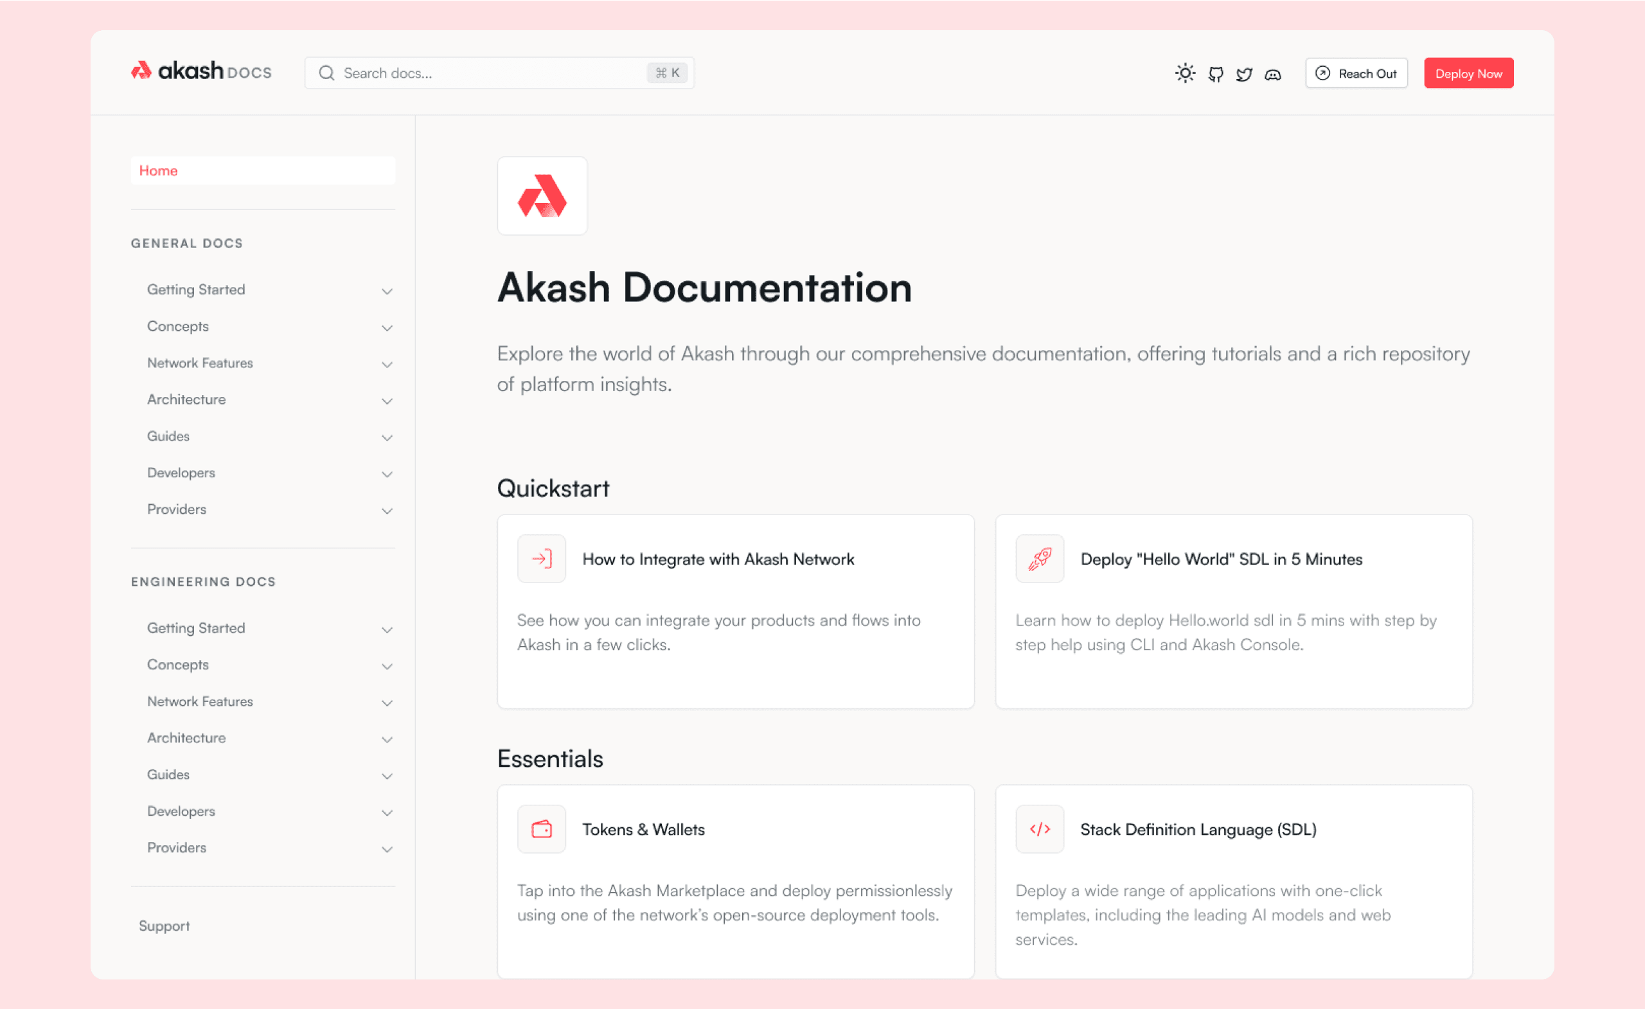The width and height of the screenshot is (1645, 1009).
Task: Open the GitHub icon link
Action: (x=1216, y=74)
